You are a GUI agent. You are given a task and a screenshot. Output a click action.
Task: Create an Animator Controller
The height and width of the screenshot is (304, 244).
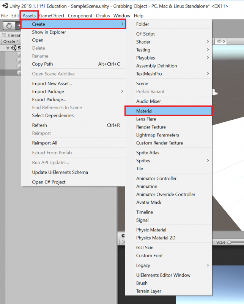point(168,178)
